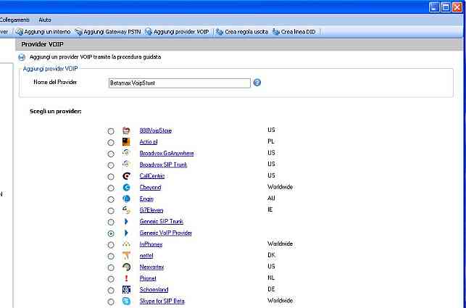Screen dimensions: 466x308
Task: Click the Broadvox SIP Trunk logo icon
Action: click(x=126, y=164)
